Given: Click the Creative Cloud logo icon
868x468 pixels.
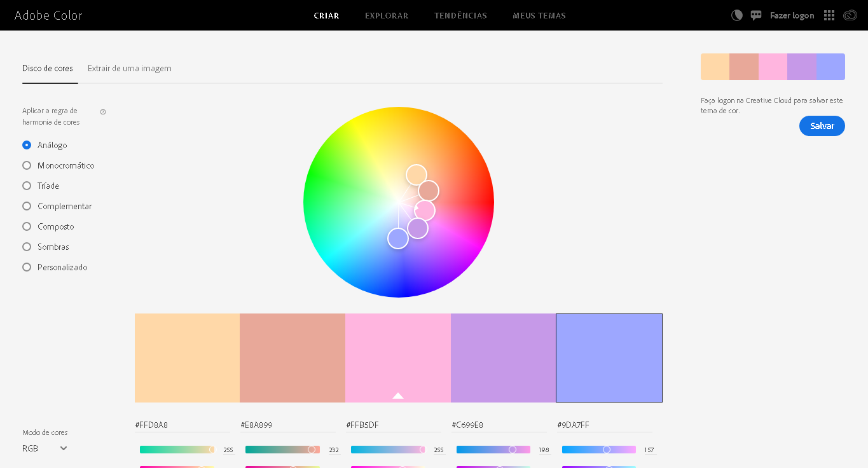Looking at the screenshot, I should tap(851, 15).
